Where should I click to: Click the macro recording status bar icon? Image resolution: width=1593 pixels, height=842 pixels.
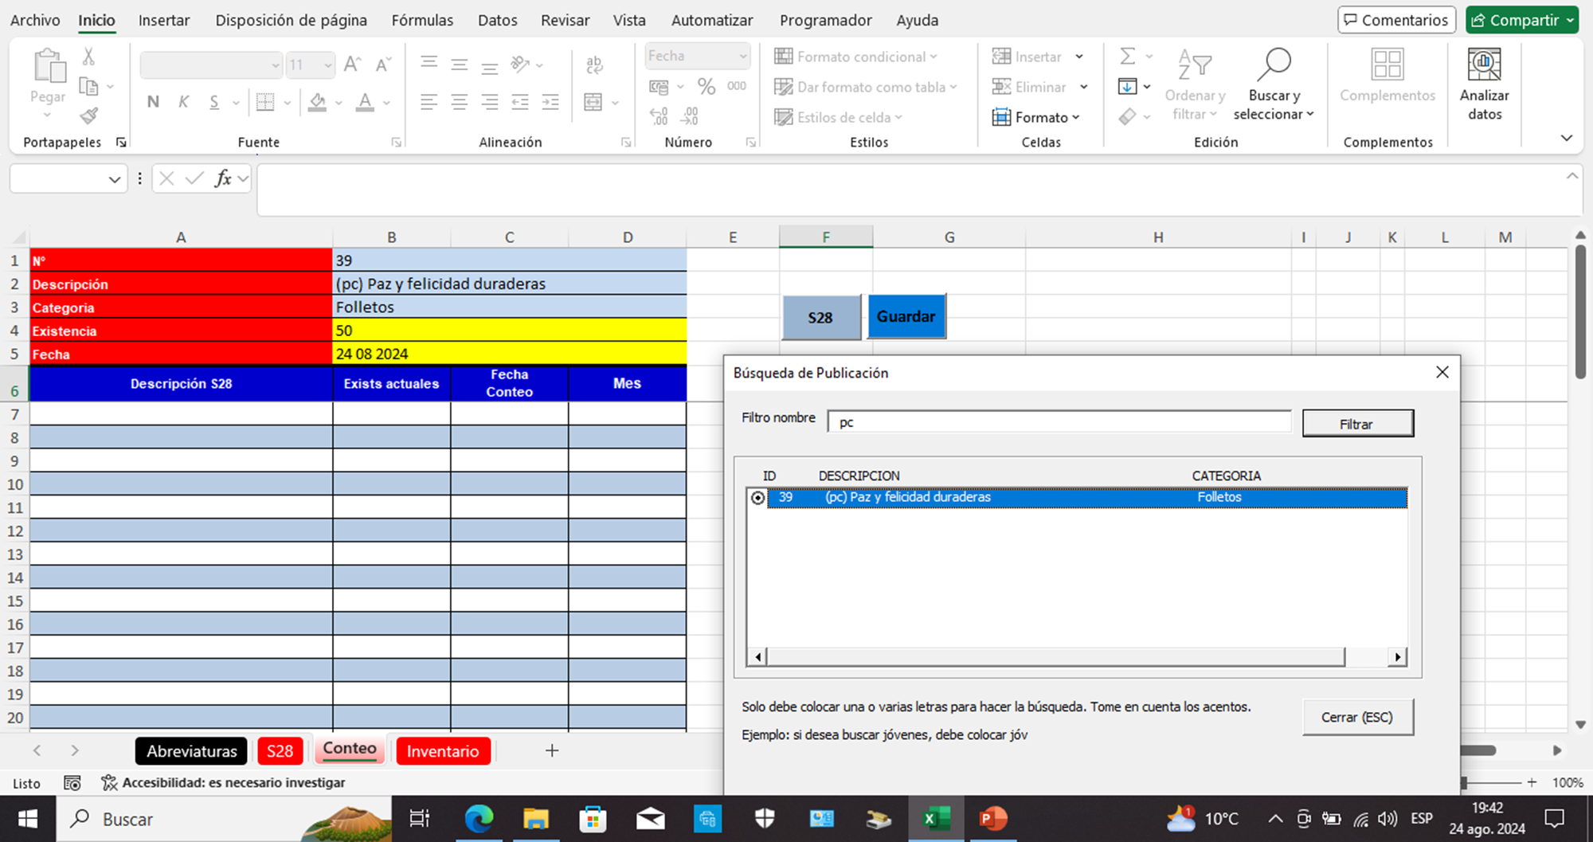pyautogui.click(x=72, y=783)
